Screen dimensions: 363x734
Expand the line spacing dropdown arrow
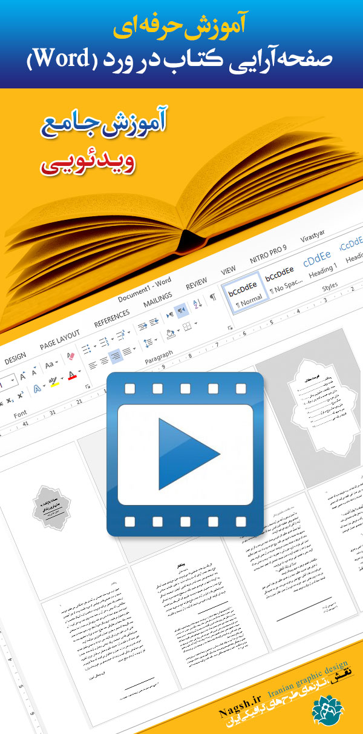point(156,340)
